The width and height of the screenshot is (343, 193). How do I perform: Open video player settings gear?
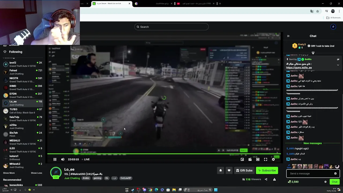tap(273, 159)
